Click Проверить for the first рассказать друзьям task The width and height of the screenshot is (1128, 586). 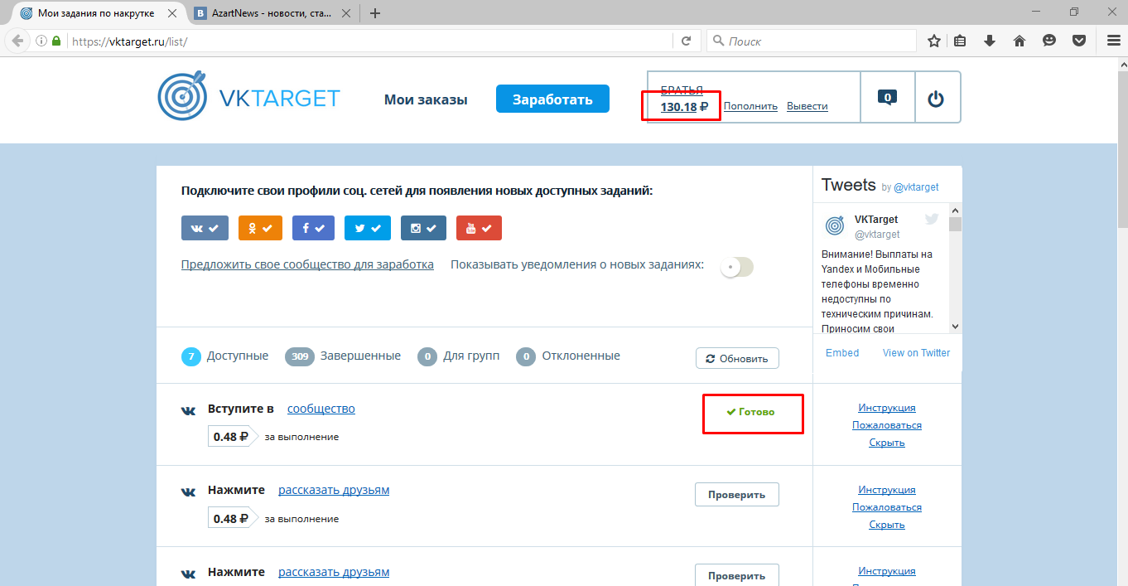[737, 494]
